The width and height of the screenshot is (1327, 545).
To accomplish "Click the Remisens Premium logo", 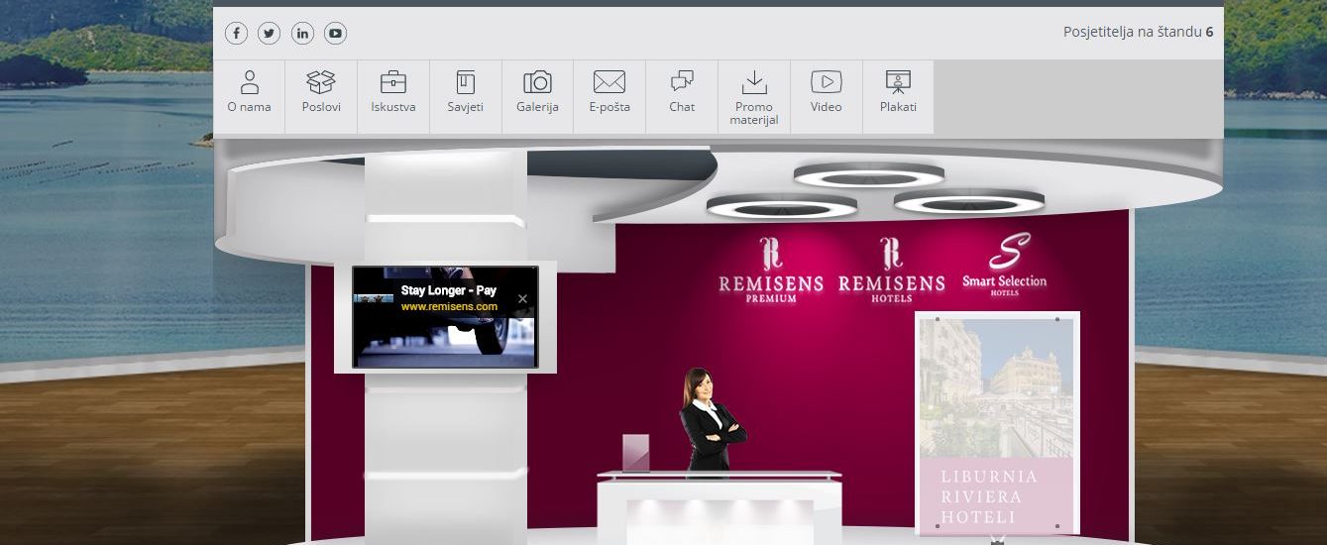I will [x=771, y=270].
